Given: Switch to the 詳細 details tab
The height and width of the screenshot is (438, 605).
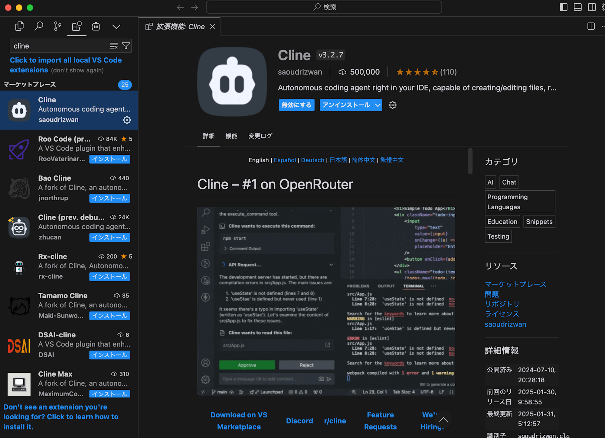Looking at the screenshot, I should tap(208, 136).
